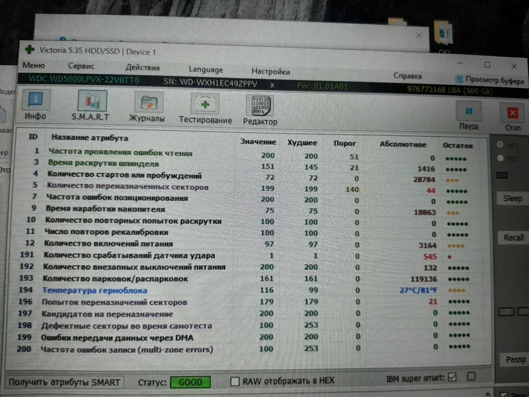
Task: Click the Passp button
Action: pyautogui.click(x=515, y=360)
